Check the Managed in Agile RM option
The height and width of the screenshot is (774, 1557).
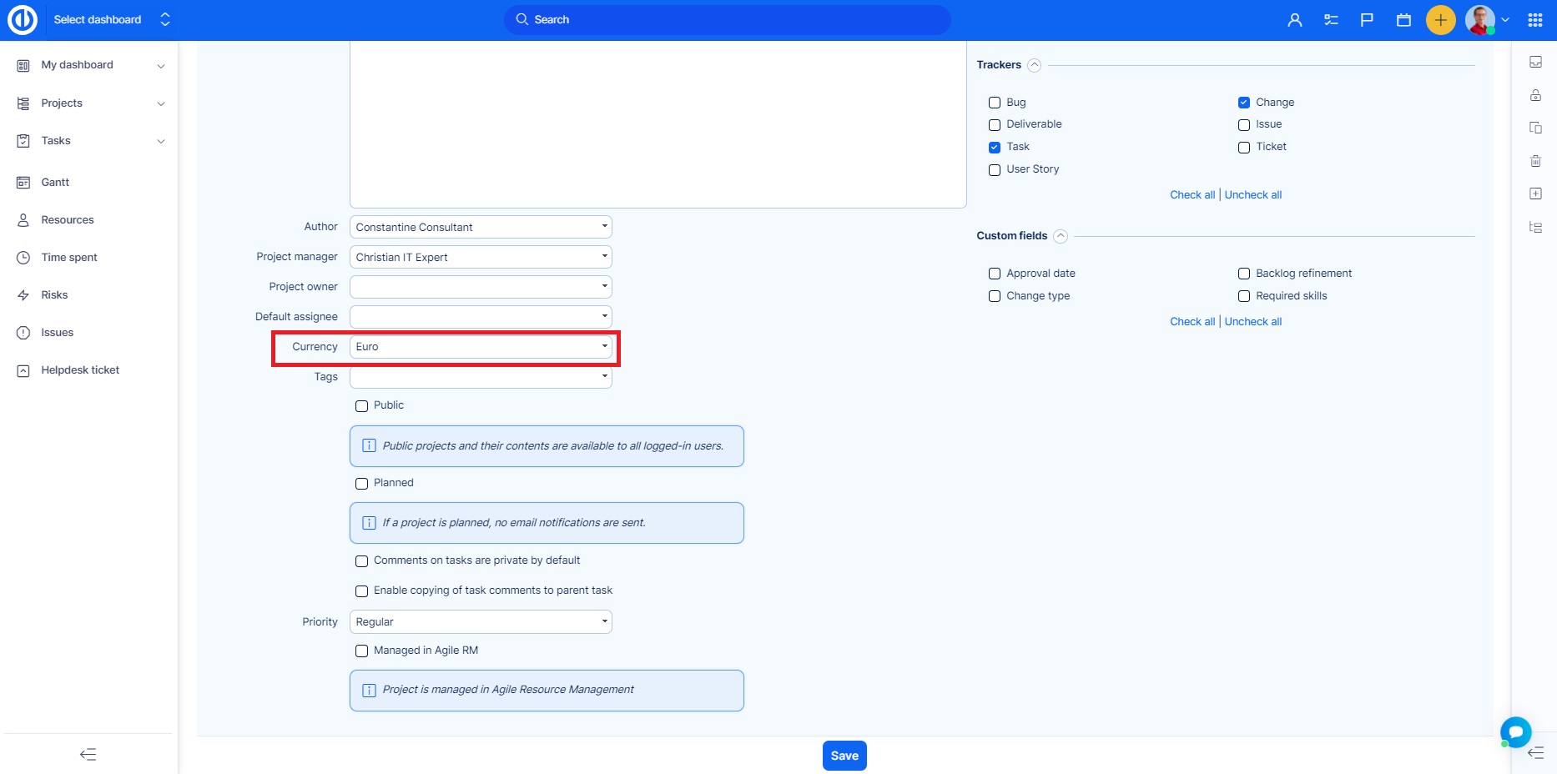point(362,651)
